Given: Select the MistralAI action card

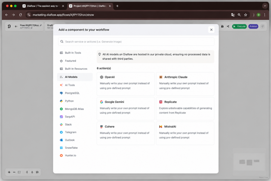Looking at the screenshot, I should point(185,133).
